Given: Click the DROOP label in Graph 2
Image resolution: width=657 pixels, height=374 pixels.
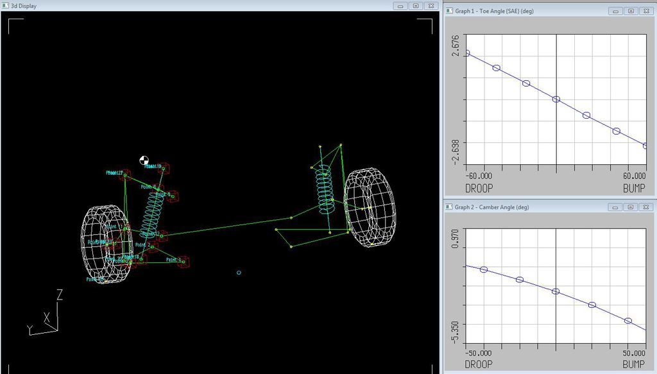Looking at the screenshot, I should coord(479,364).
